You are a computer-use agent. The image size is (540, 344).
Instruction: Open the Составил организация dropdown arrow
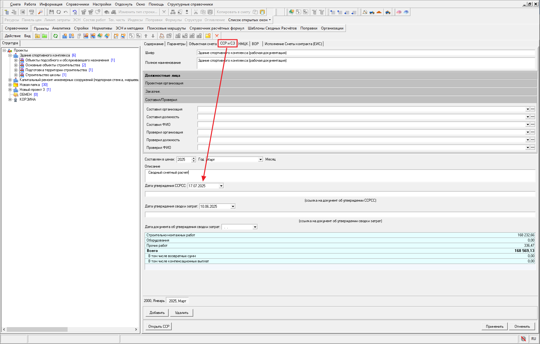528,109
